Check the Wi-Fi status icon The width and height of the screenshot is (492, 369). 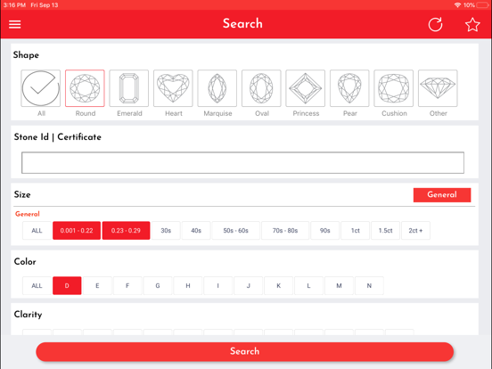[457, 5]
